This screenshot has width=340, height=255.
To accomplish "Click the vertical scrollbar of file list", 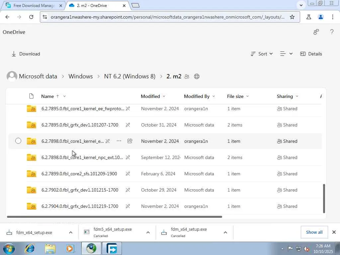I will (324, 199).
